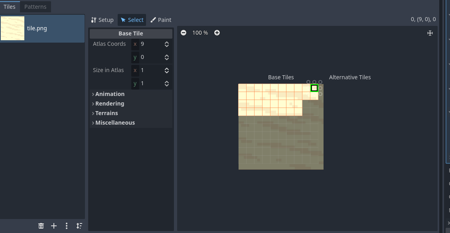Select the Setup mode in TileSet editor

[x=102, y=20]
